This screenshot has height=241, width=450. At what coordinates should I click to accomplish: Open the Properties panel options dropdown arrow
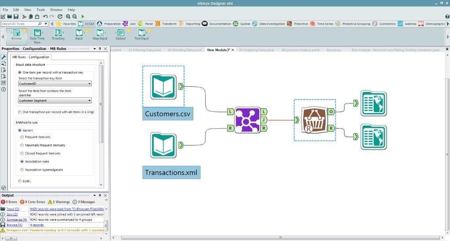[x=94, y=49]
